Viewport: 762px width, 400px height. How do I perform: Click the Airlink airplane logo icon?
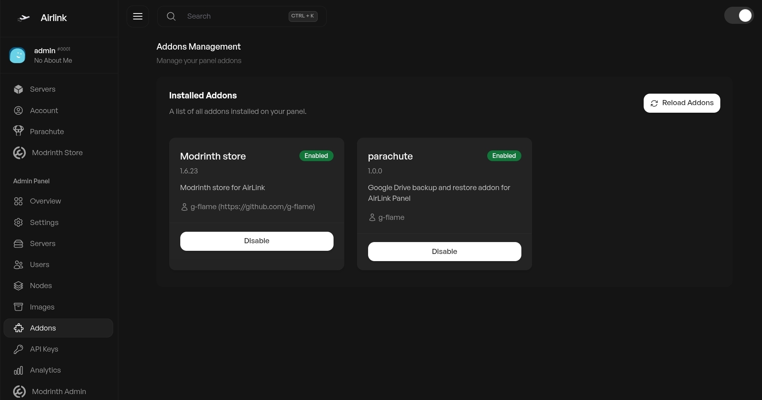(x=24, y=18)
